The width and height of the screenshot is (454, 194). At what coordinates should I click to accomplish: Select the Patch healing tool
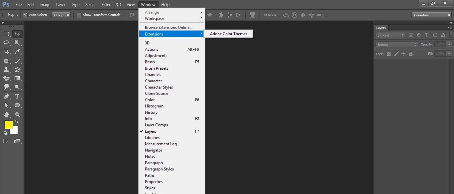(x=6, y=61)
